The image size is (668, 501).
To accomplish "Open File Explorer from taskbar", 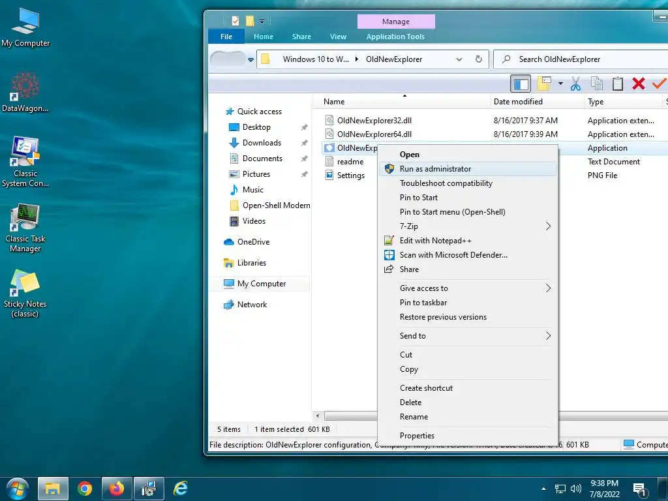I will (x=53, y=488).
